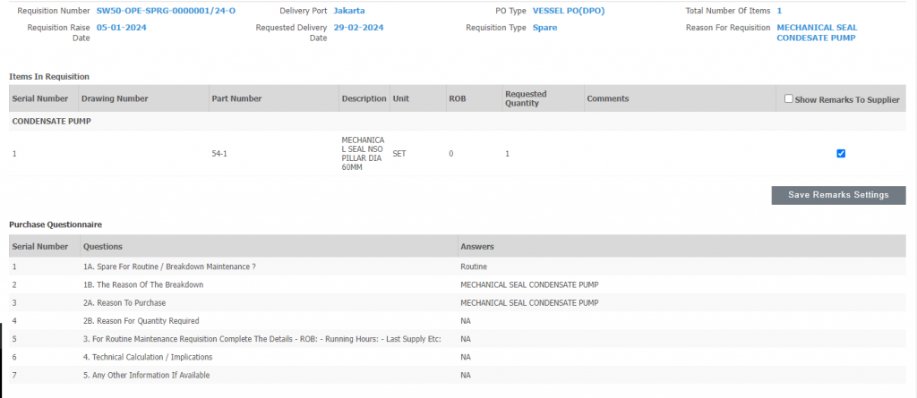
Task: Click the Spare requisition type value
Action: tap(544, 28)
